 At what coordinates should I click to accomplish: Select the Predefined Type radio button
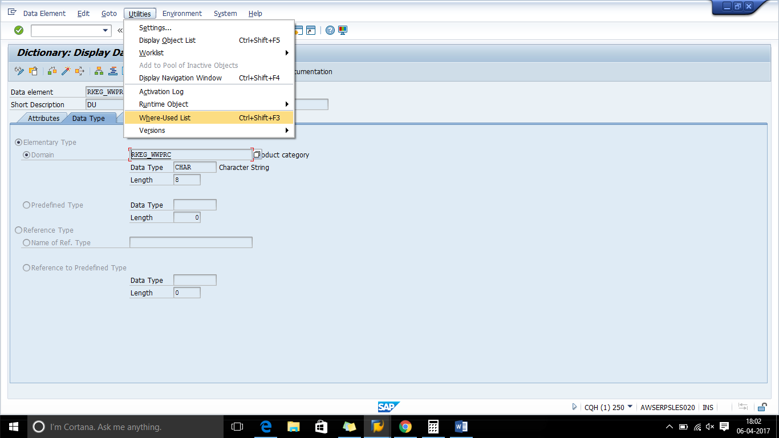(26, 205)
